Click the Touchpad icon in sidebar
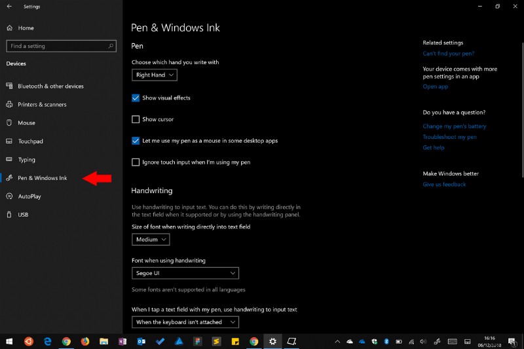This screenshot has height=349, width=524. (x=9, y=141)
